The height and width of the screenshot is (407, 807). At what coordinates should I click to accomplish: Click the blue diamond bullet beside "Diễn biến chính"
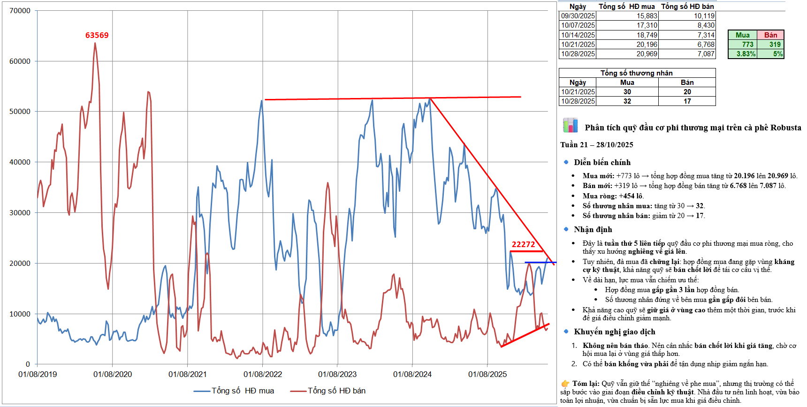tap(566, 162)
